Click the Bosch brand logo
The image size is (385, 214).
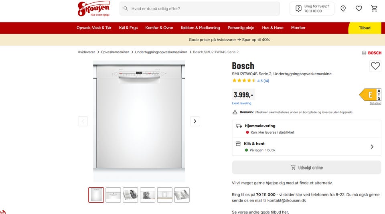click(371, 53)
